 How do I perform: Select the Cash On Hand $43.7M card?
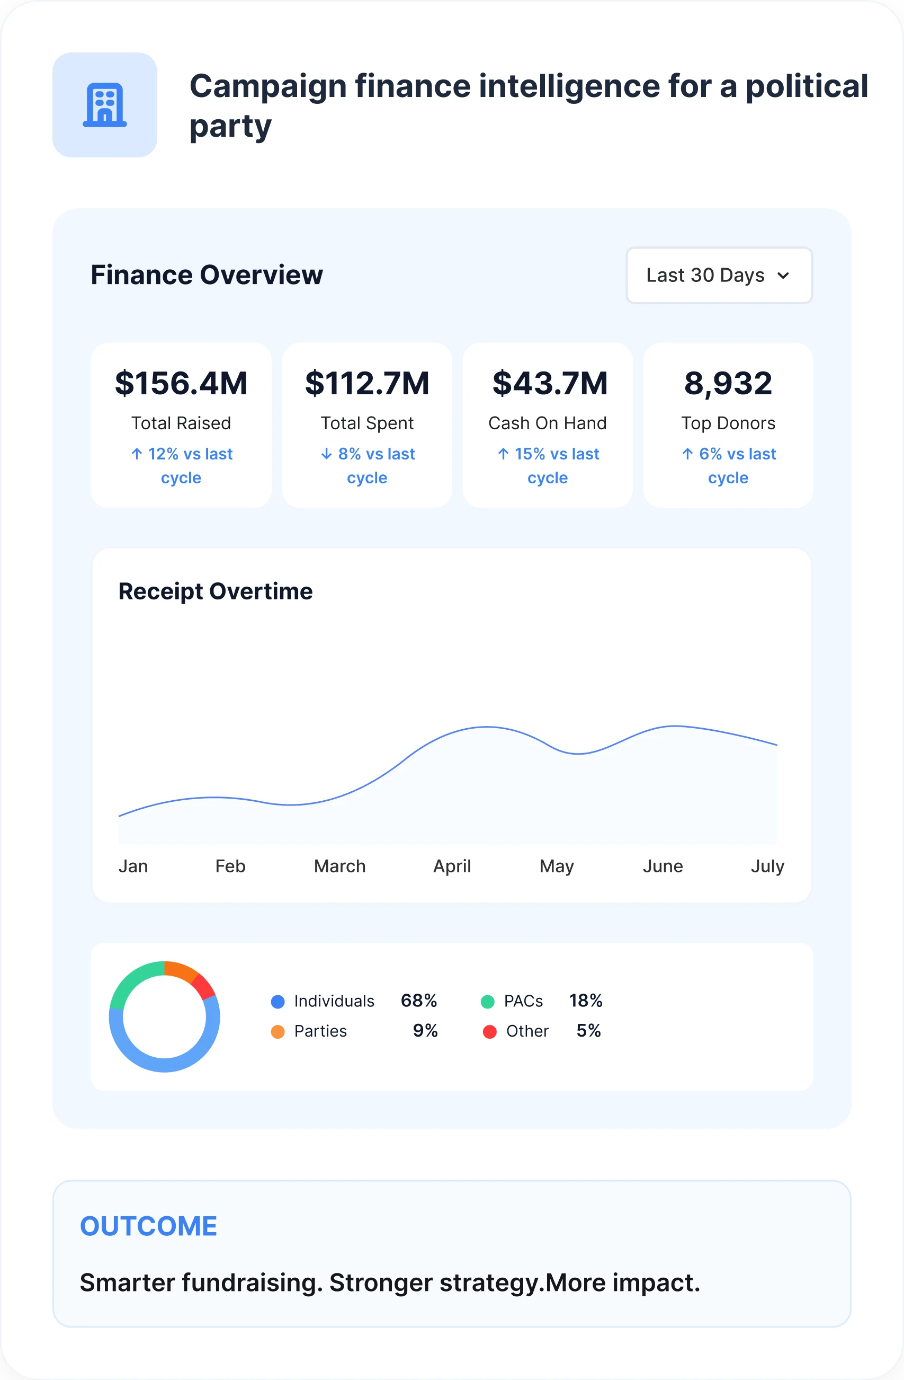click(548, 425)
